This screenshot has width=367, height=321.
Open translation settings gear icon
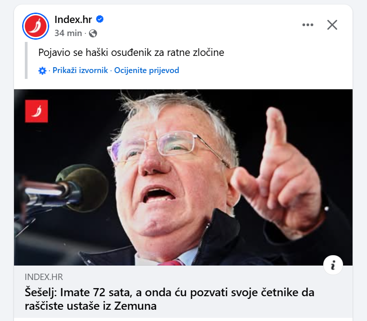[42, 70]
